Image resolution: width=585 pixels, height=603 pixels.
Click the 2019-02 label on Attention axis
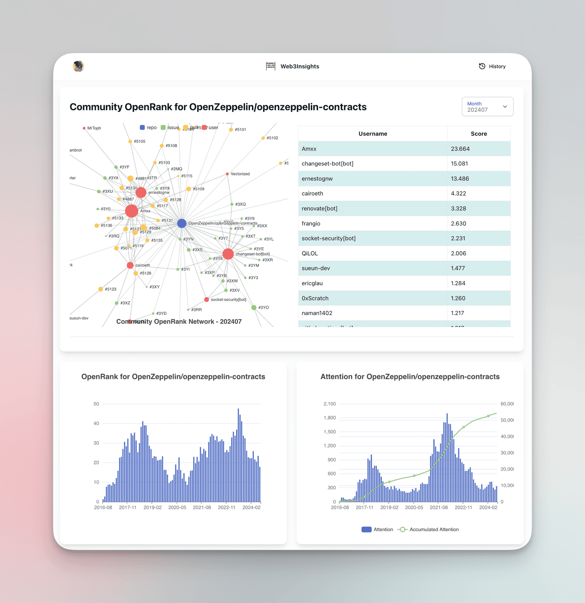389,508
